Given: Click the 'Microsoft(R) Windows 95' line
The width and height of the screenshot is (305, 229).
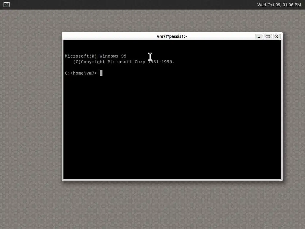Looking at the screenshot, I should point(96,56).
